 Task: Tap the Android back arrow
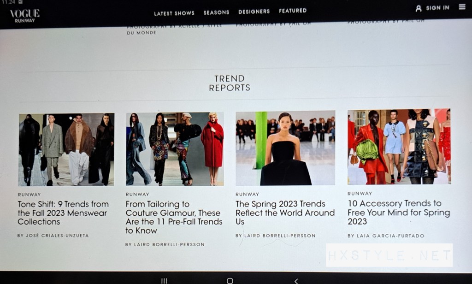[296, 281]
